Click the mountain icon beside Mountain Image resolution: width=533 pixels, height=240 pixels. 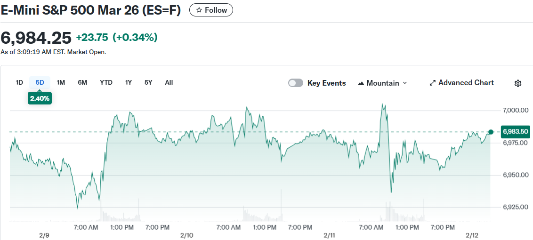(x=361, y=83)
